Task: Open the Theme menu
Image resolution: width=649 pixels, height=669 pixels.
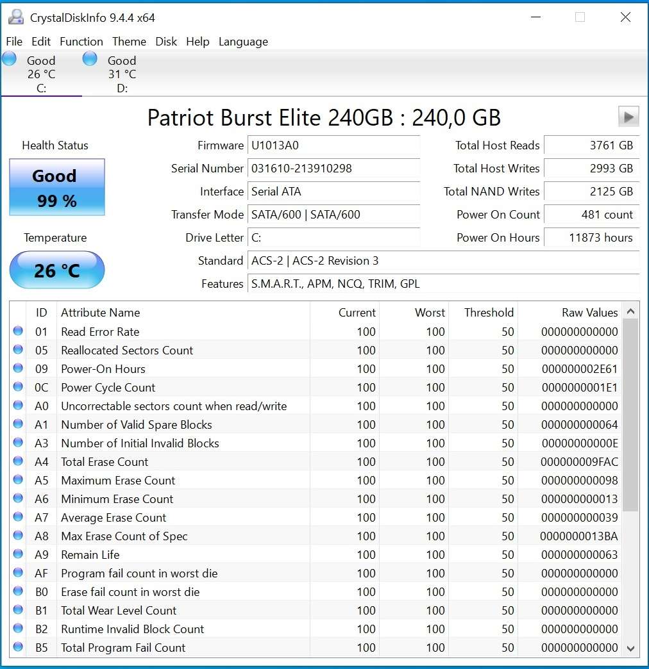Action: (129, 42)
